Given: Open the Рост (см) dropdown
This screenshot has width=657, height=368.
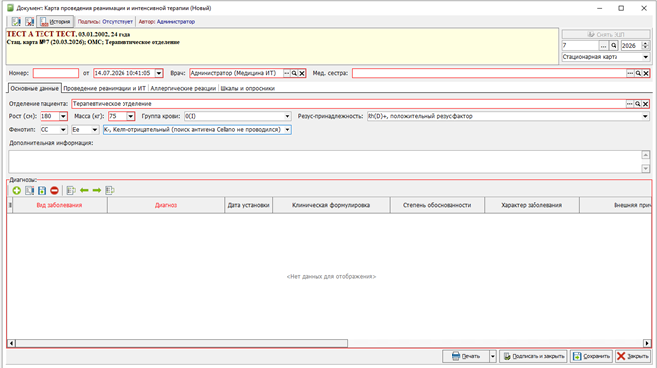Looking at the screenshot, I should coord(63,116).
